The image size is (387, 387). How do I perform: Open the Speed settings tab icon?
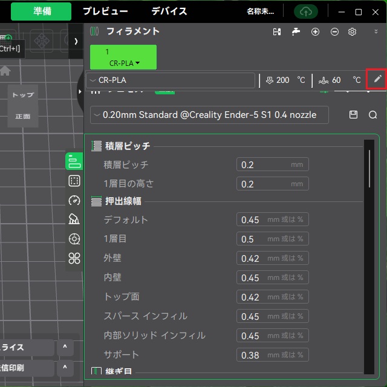74,200
